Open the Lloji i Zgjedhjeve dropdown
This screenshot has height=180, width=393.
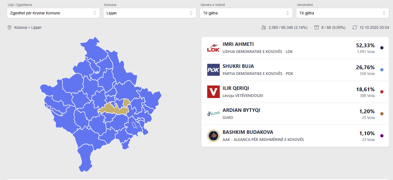tap(53, 13)
